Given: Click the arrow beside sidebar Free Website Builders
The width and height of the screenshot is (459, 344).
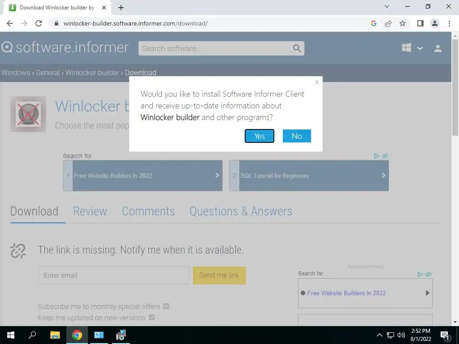Looking at the screenshot, I should [x=427, y=293].
